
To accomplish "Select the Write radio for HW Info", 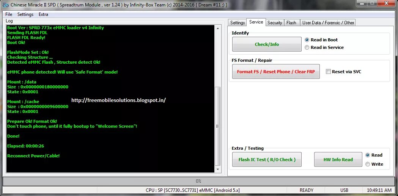I will coord(374,164).
